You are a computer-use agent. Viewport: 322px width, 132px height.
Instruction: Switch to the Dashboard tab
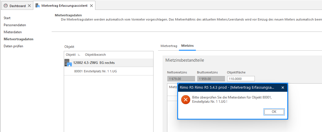click(x=17, y=6)
